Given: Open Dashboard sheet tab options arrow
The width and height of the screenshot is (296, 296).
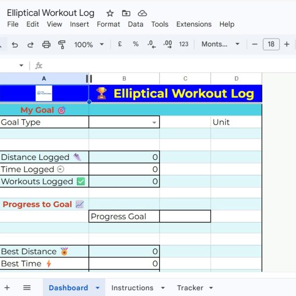Looking at the screenshot, I should [98, 288].
